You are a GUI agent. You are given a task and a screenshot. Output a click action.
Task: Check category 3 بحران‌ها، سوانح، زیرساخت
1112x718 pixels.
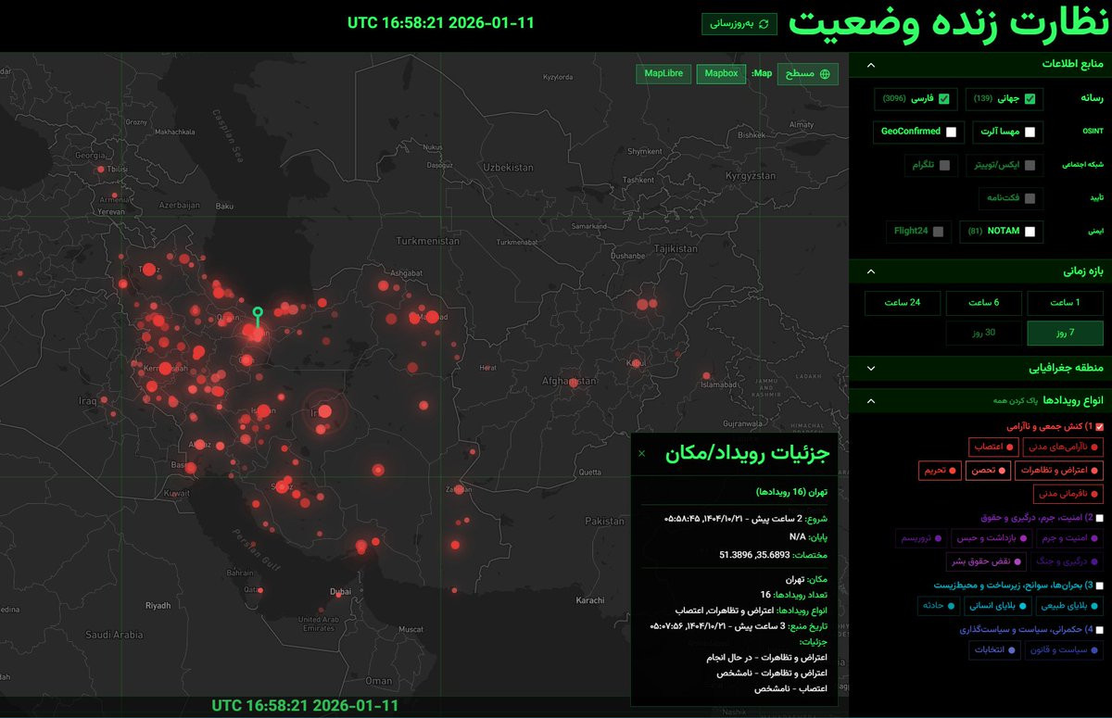(1100, 586)
